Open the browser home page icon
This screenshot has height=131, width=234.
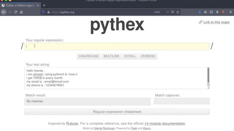click(21, 12)
